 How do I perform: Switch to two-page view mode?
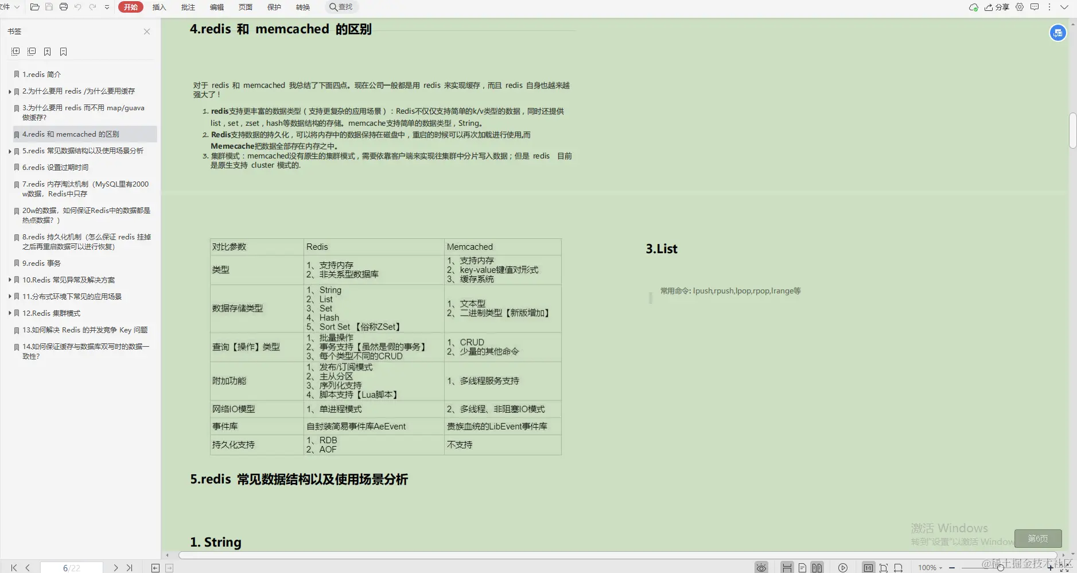point(818,567)
